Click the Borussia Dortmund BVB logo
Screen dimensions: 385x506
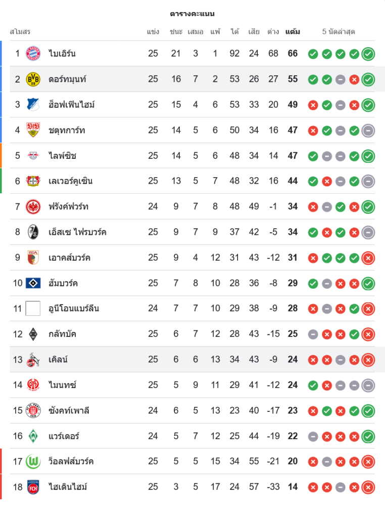(33, 79)
